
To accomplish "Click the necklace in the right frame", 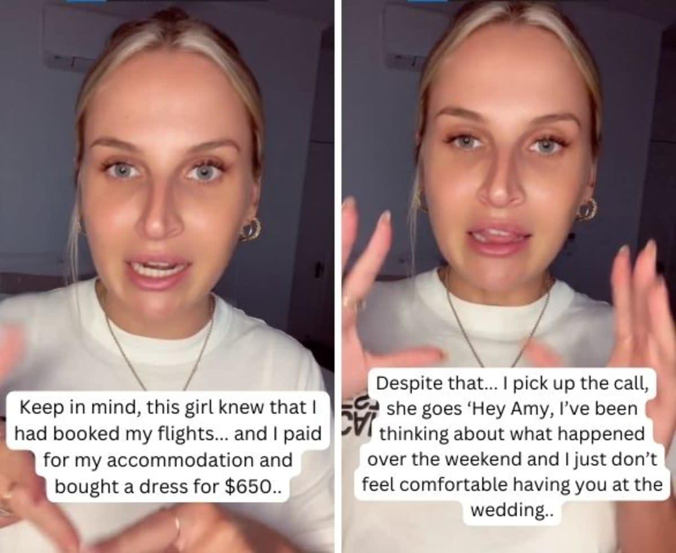I will [x=499, y=323].
